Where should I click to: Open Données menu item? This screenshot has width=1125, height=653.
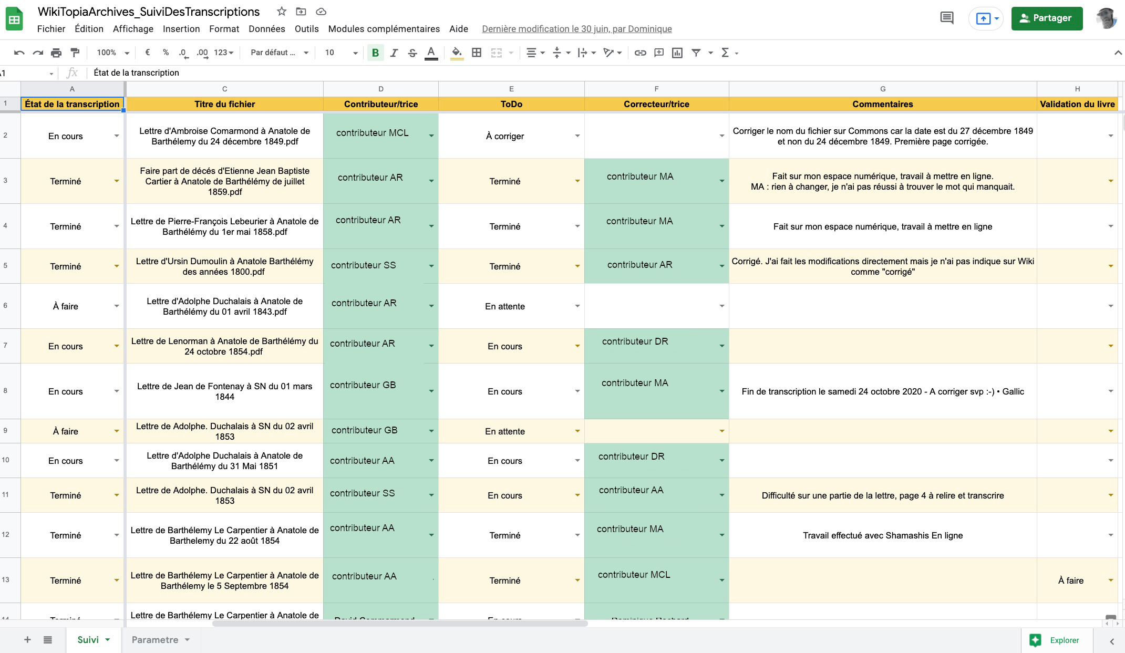coord(267,29)
